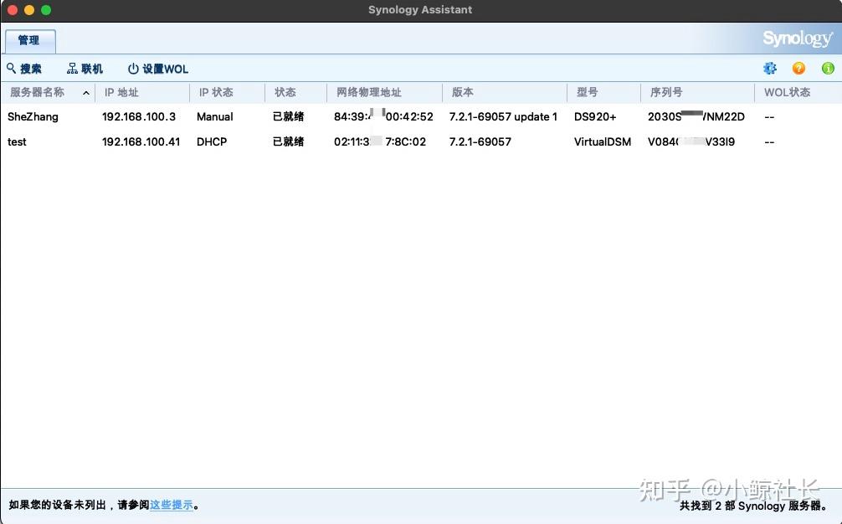842x524 pixels.
Task: Click the magnifying glass next to 搜索
Action: tap(10, 68)
